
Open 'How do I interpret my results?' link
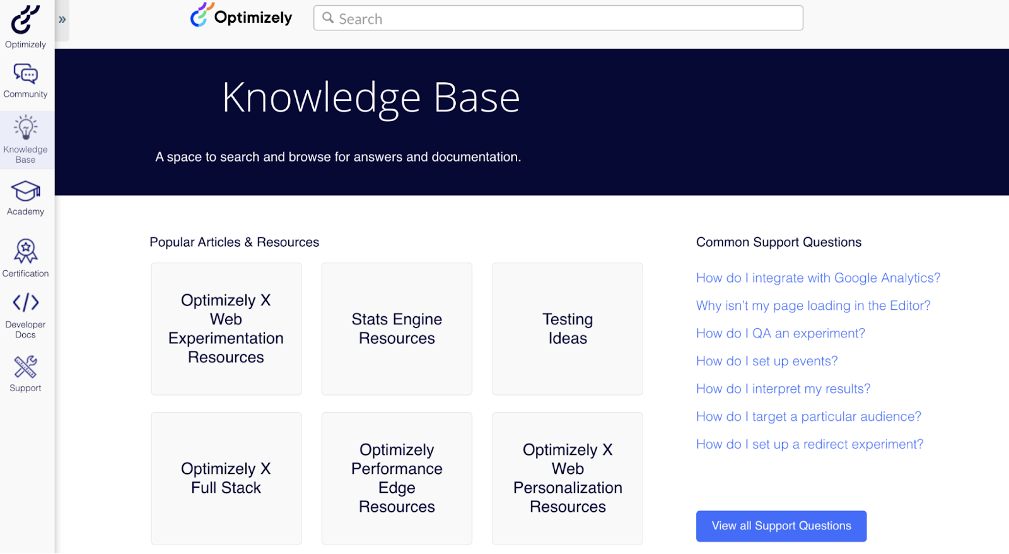point(783,389)
